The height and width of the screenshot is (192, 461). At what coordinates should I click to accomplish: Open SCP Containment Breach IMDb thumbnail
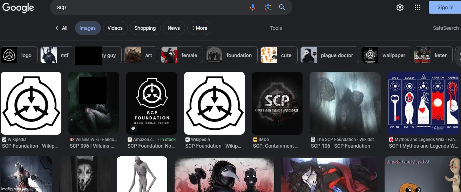[x=277, y=103]
